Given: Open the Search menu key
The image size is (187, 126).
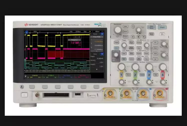Looking at the screenshot, I should point(126,32).
